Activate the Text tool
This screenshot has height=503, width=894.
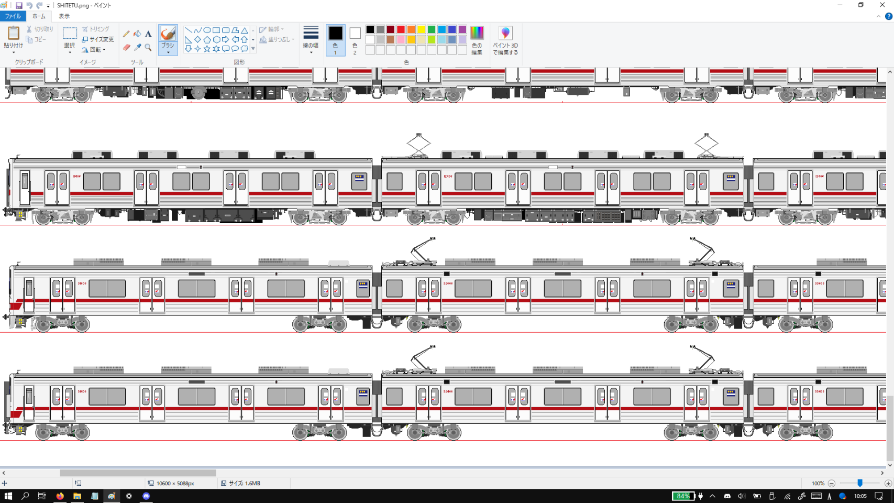pyautogui.click(x=148, y=34)
